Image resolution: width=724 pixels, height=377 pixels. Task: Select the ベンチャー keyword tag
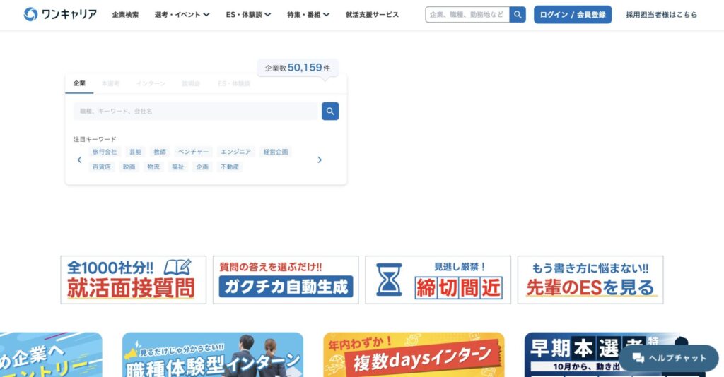pyautogui.click(x=193, y=152)
